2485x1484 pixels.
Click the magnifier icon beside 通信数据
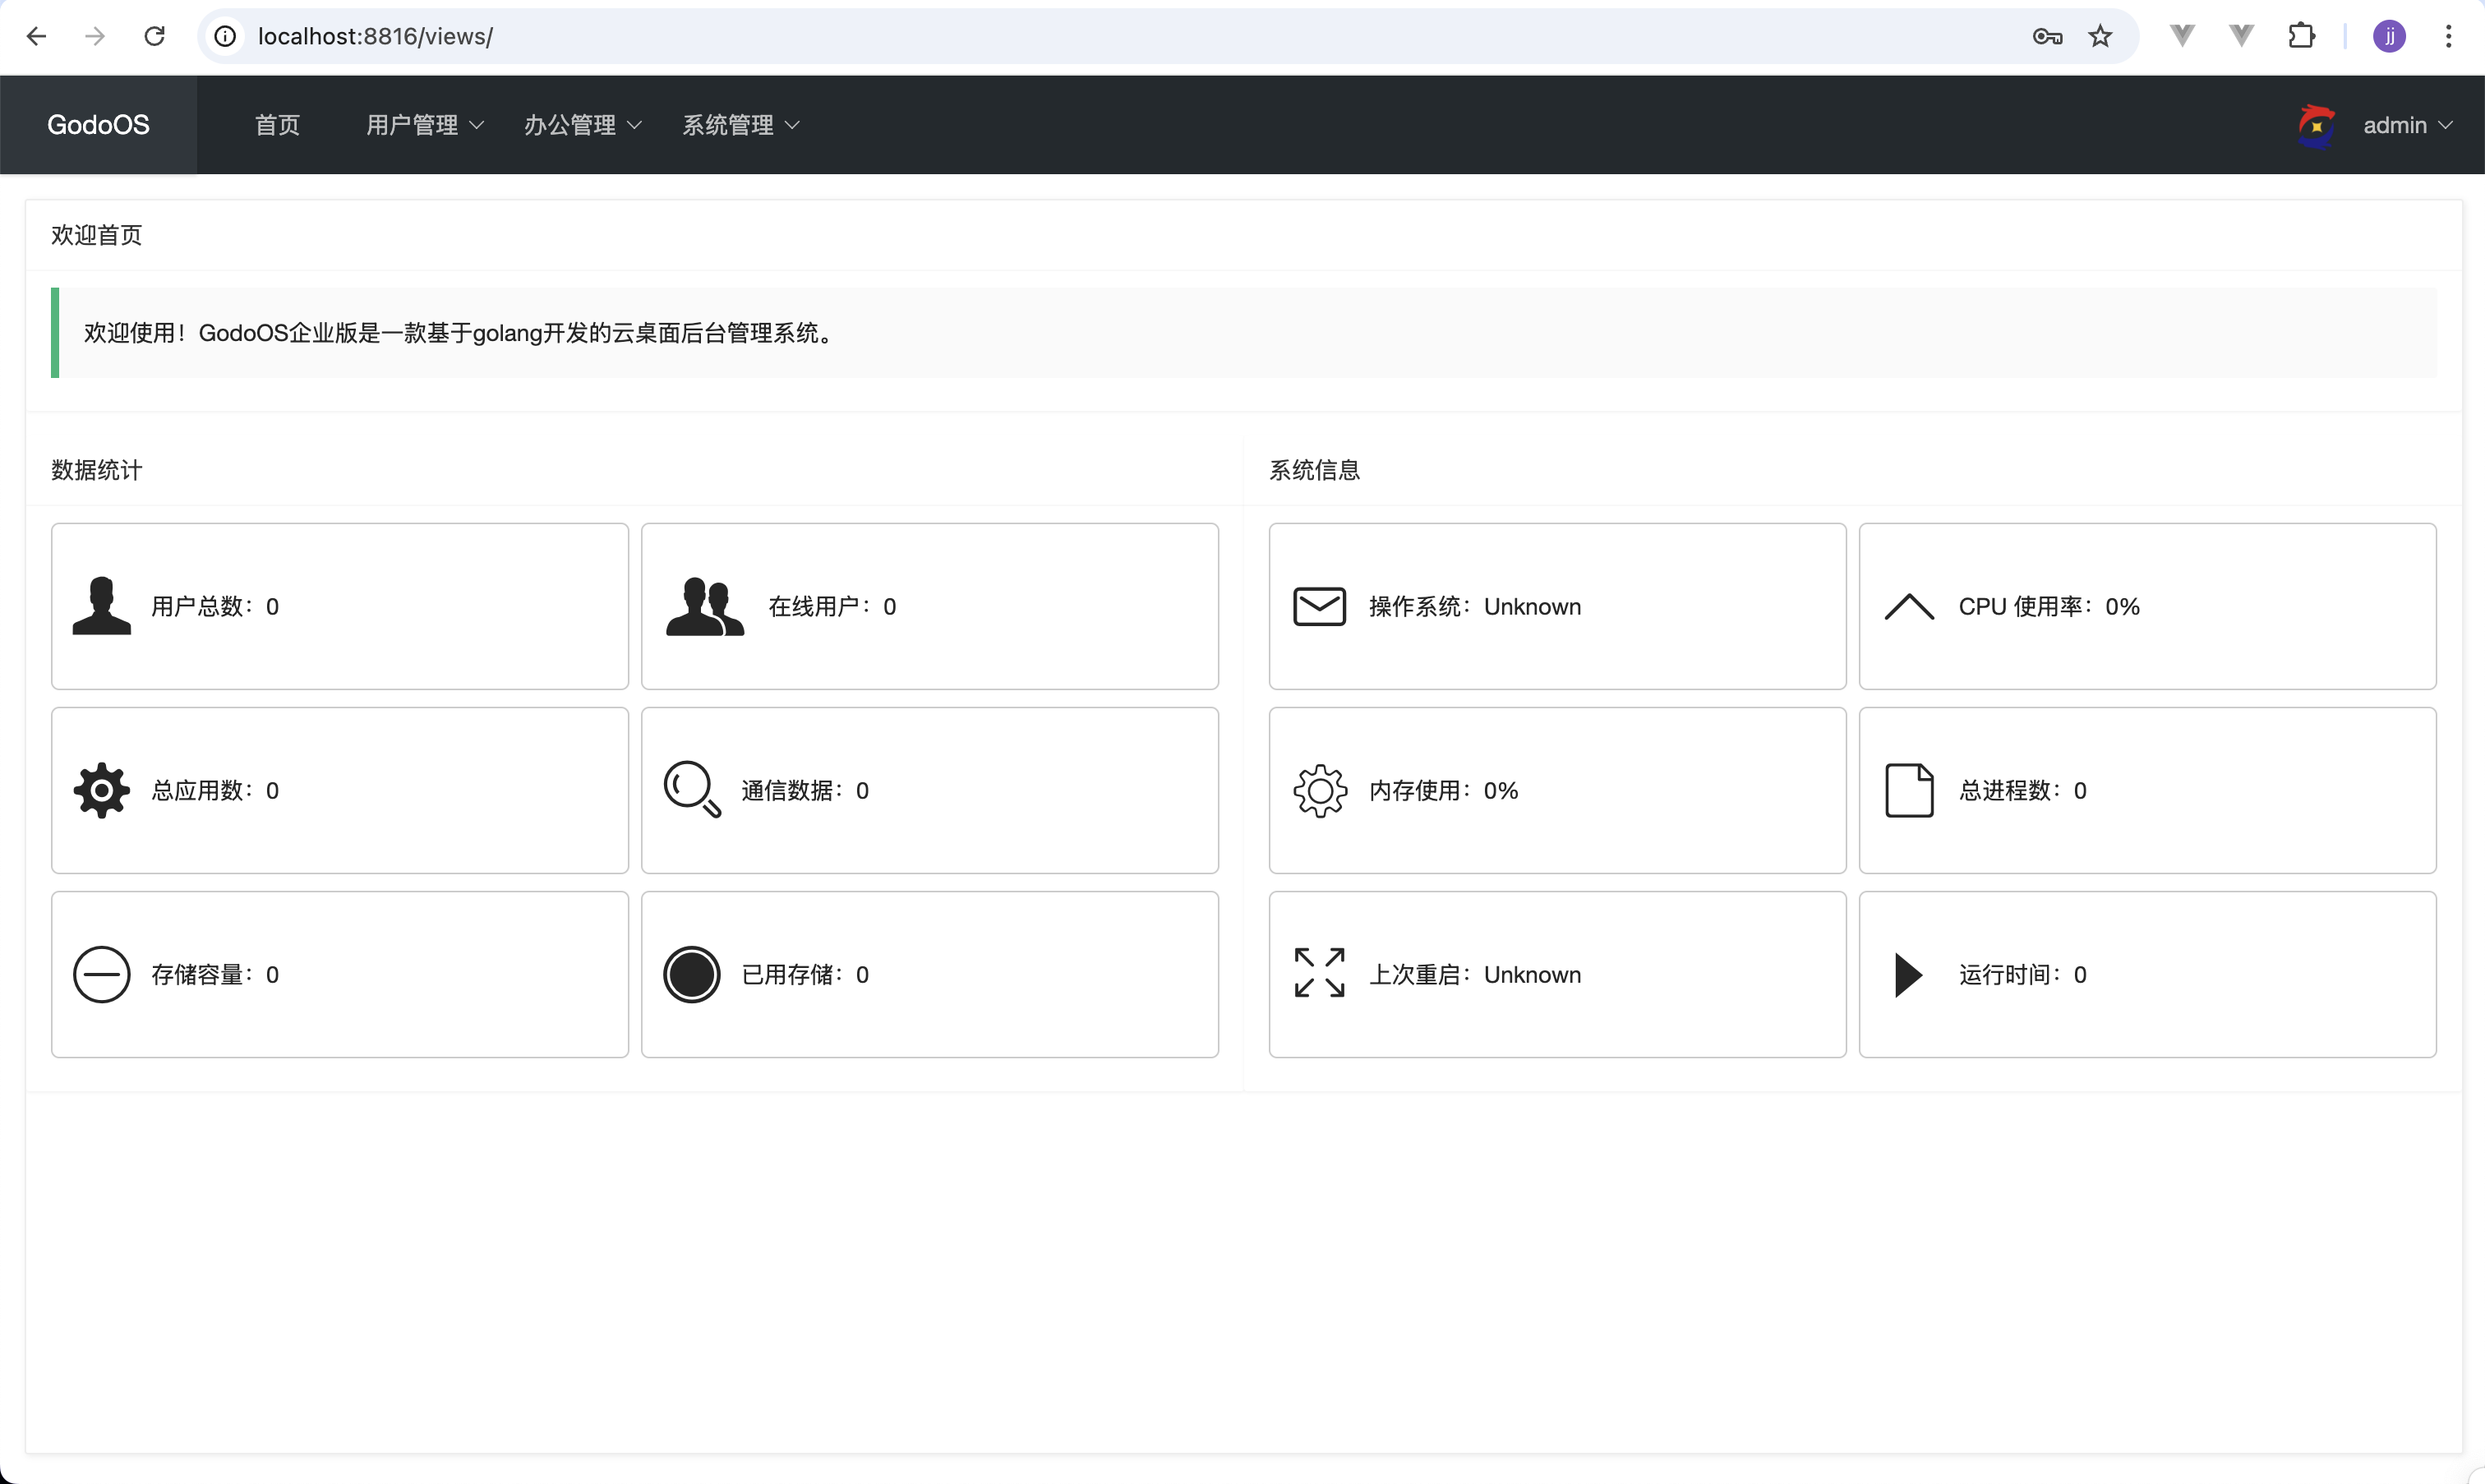coord(692,790)
